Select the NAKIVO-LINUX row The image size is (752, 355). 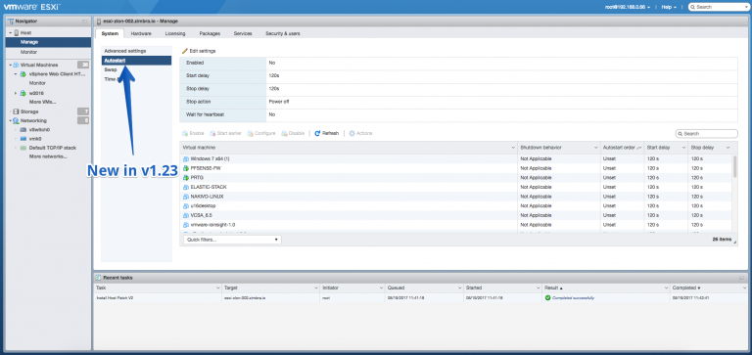455,197
